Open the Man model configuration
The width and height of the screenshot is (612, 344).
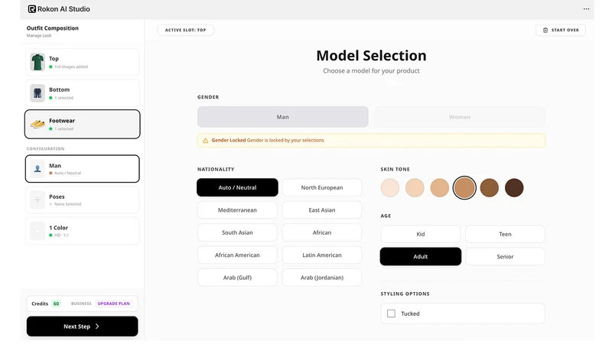(83, 169)
